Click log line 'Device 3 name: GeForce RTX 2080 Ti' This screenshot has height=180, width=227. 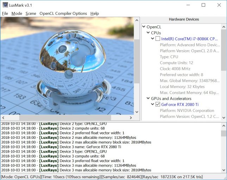(x=61, y=147)
